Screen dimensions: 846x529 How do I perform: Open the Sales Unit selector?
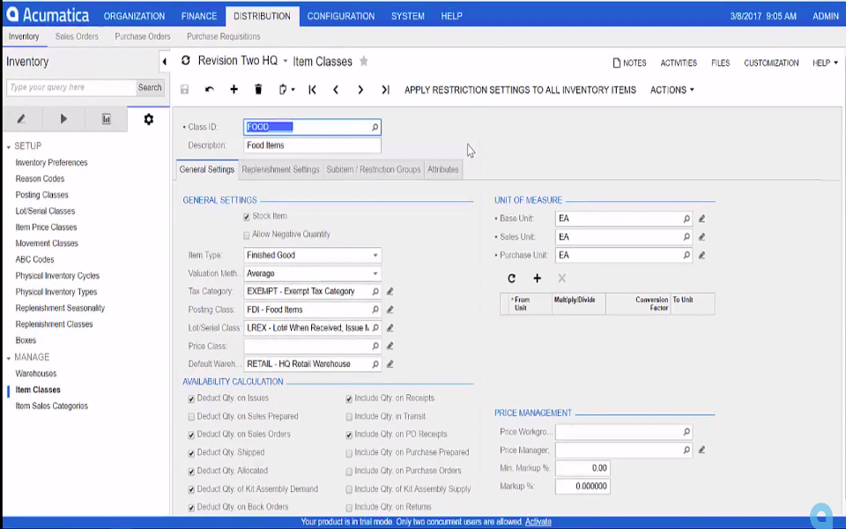(x=686, y=236)
